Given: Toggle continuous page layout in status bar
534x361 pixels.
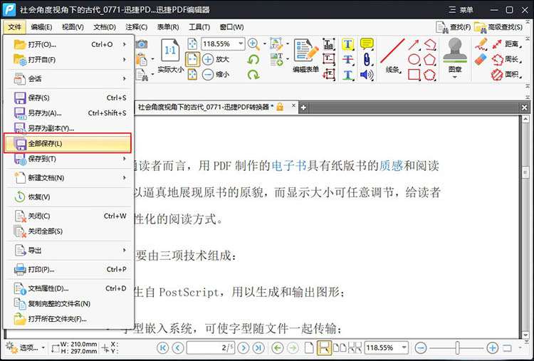Looking at the screenshot, I should pyautogui.click(x=323, y=347).
